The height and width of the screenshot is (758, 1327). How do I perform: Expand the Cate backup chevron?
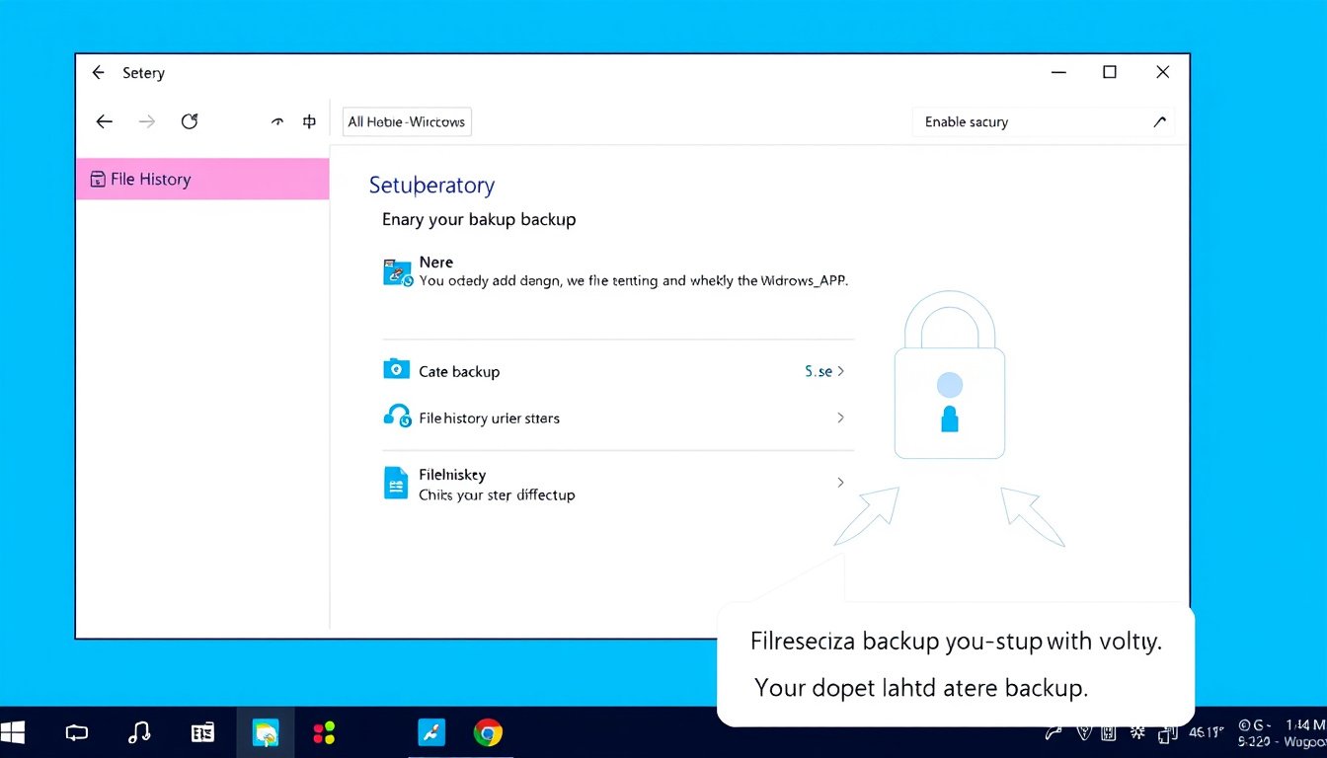(x=841, y=372)
